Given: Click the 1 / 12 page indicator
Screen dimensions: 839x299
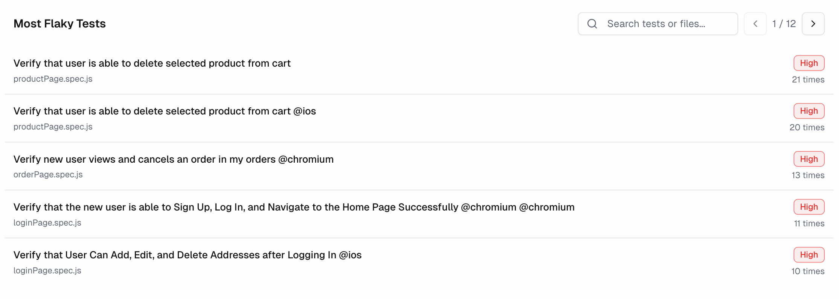Looking at the screenshot, I should click(x=784, y=24).
